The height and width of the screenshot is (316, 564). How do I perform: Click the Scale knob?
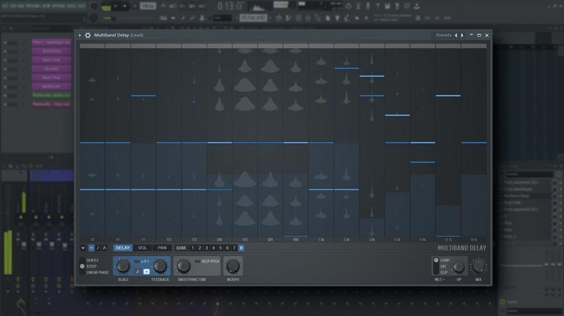pos(123,266)
